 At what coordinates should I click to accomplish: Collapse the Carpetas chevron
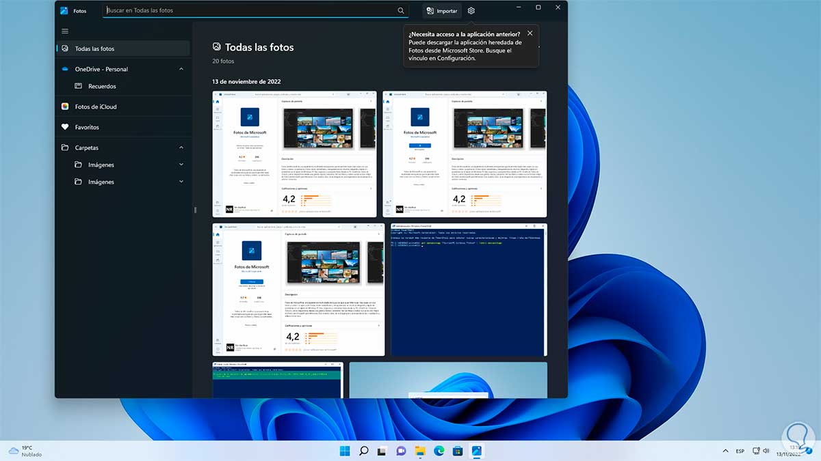point(181,148)
